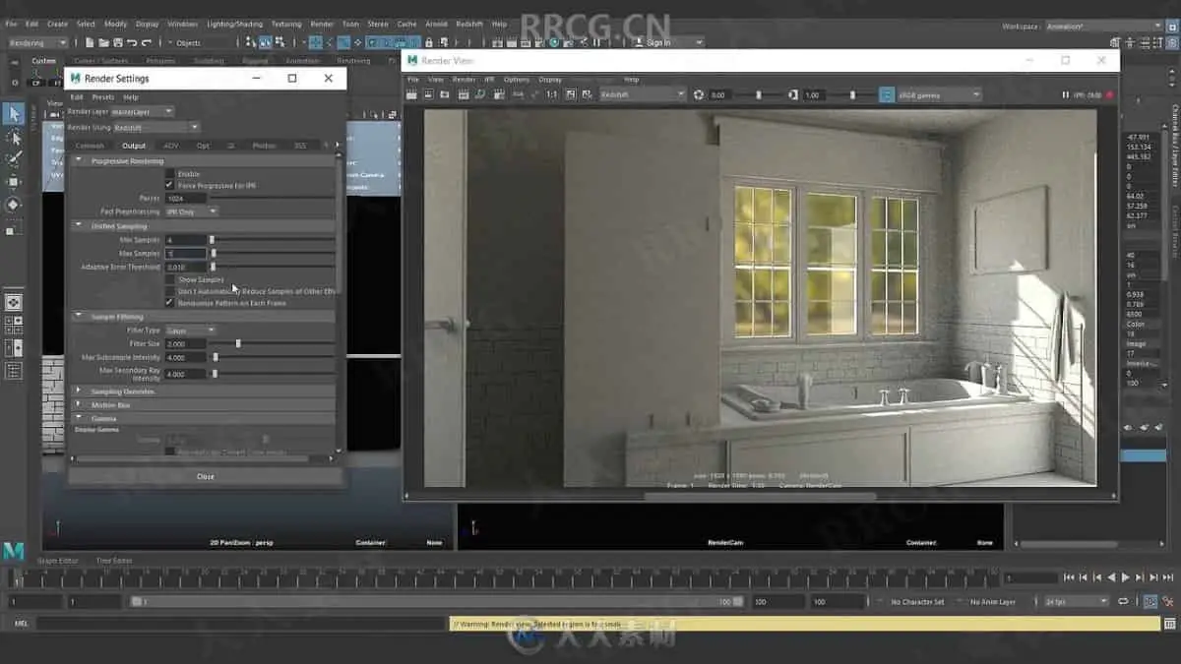Click Render View 1:1 real size icon
This screenshot has width=1181, height=664.
tap(551, 94)
